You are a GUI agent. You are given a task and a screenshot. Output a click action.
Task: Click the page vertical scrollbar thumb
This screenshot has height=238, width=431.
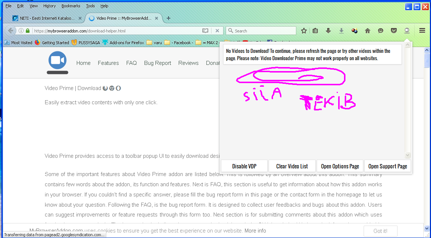[427, 60]
